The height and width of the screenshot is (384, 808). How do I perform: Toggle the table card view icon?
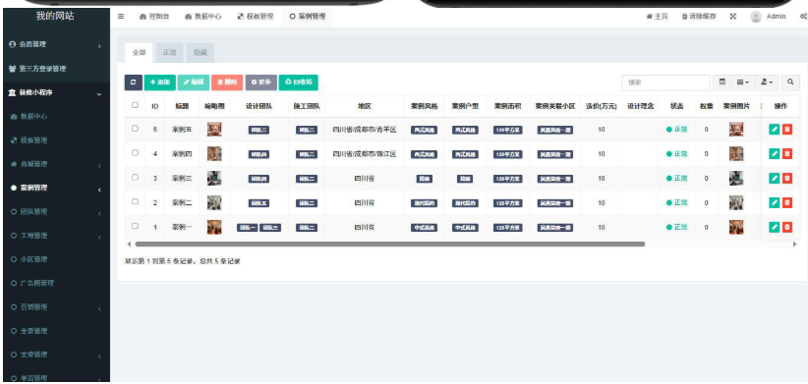point(722,82)
